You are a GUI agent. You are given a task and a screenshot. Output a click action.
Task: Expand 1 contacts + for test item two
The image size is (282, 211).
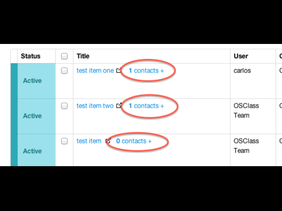pyautogui.click(x=146, y=106)
